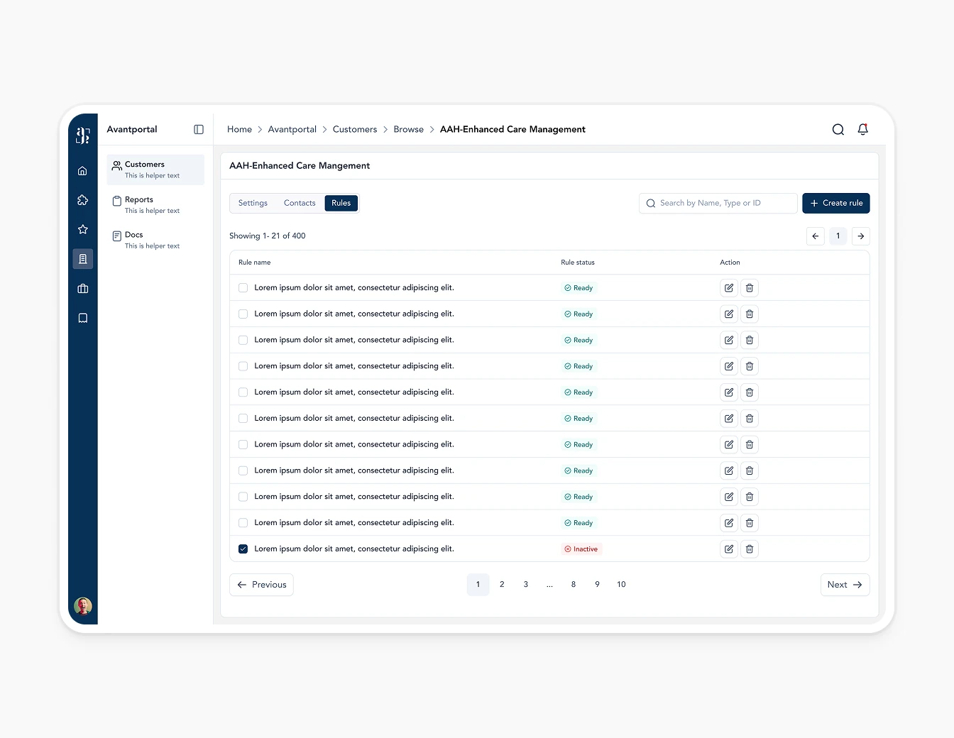This screenshot has width=954, height=738.
Task: Click the briefcase icon in sidebar
Action: click(82, 289)
